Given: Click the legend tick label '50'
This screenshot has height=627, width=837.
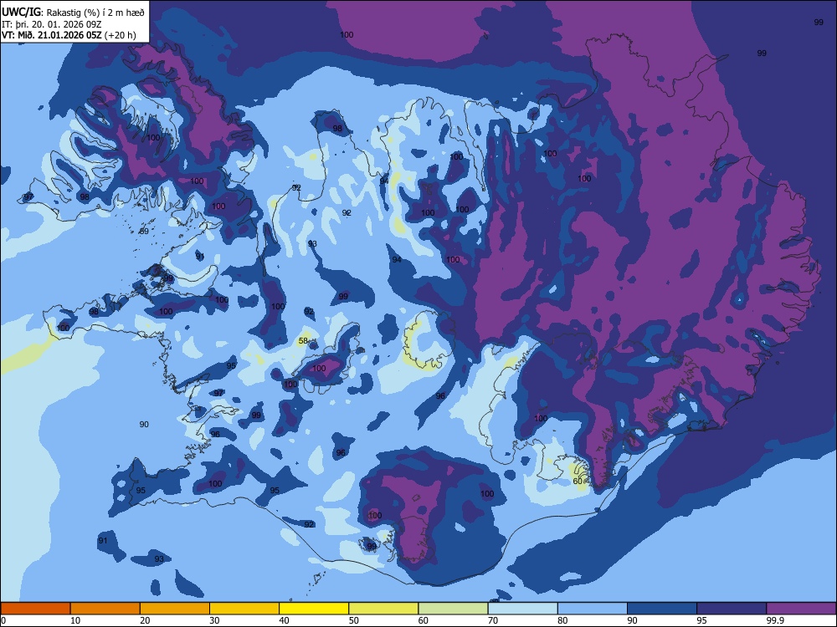Looking at the screenshot, I should (354, 620).
